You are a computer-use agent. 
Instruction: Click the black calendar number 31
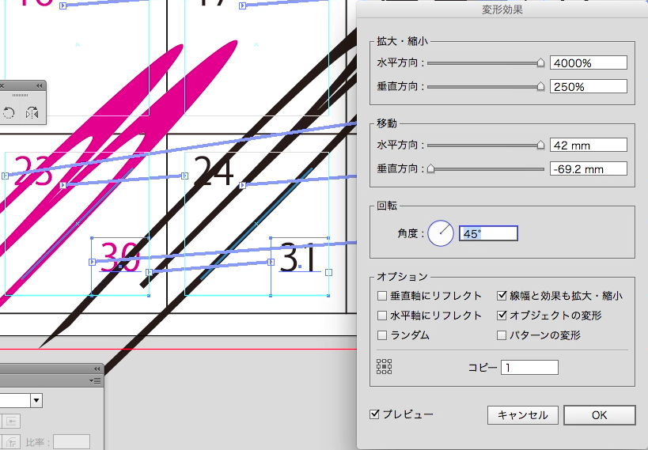298,257
